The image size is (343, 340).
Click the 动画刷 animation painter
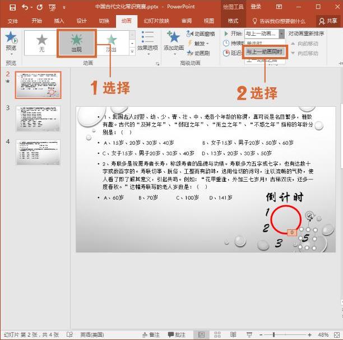(x=198, y=53)
